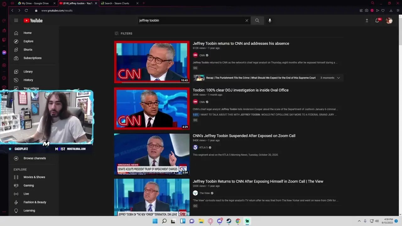Close the Steam Charts tab
This screenshot has width=402, height=226.
pos(137,3)
